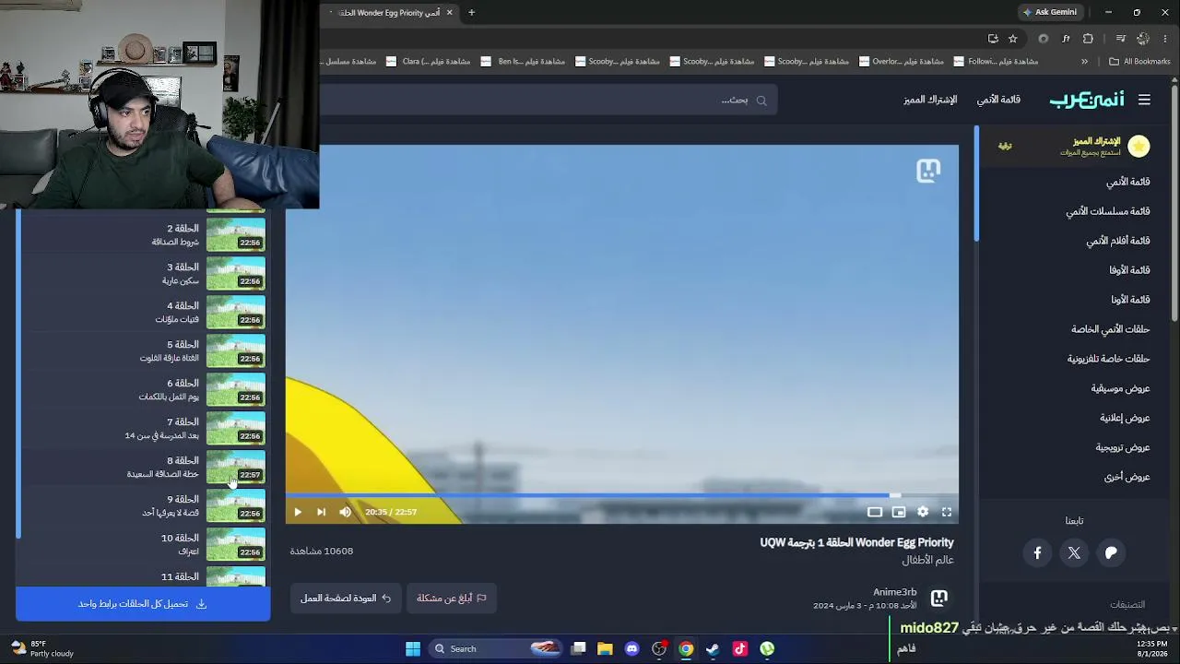
Task: Click the Anime3rb uploader name
Action: pos(895,592)
